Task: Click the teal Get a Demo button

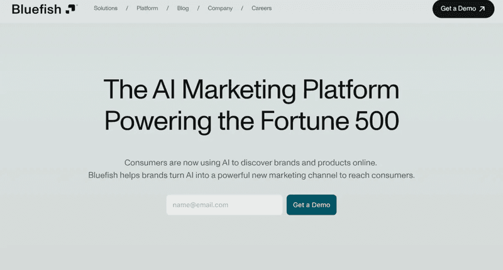Action: point(311,205)
